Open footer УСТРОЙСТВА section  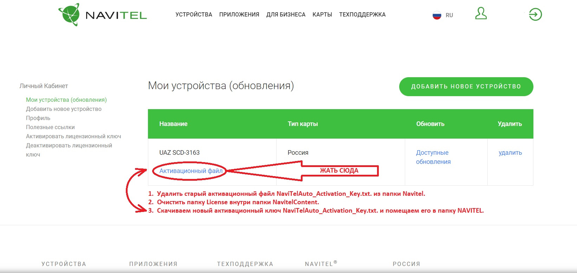[x=64, y=264]
